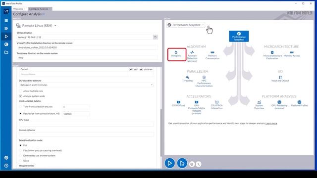The image size is (317, 178).
Task: Select the GPU Rendering preview analysis
Action: [x=279, y=105]
